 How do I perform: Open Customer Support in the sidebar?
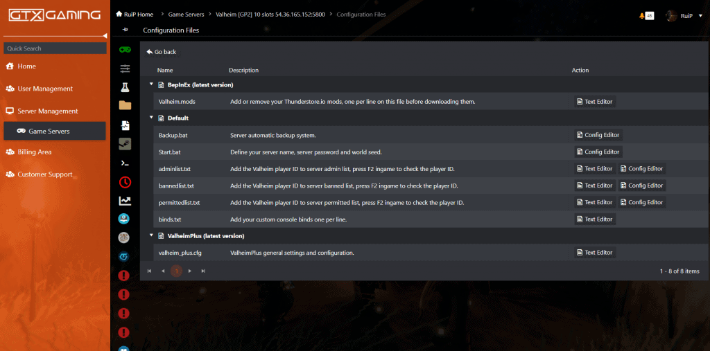click(45, 174)
